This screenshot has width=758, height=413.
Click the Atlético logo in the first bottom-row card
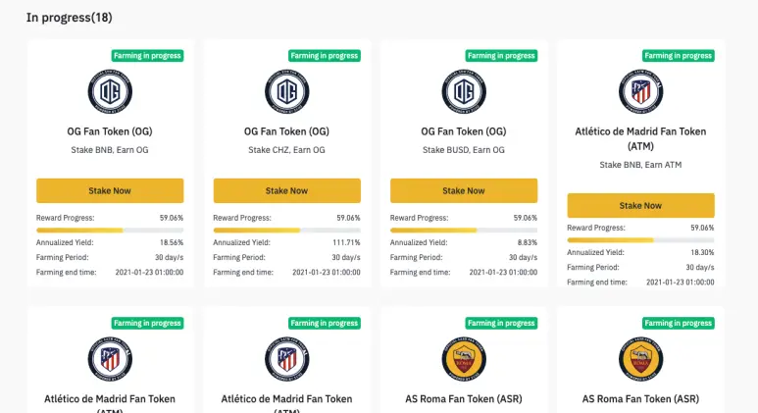pyautogui.click(x=110, y=359)
